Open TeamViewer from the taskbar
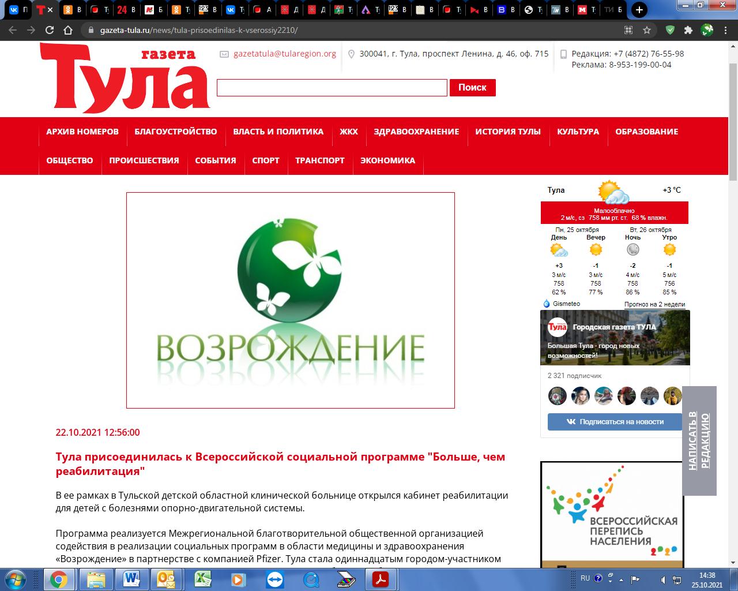Viewport: 738px width, 591px height. (x=275, y=579)
